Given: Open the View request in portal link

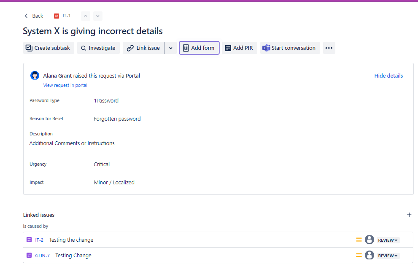Looking at the screenshot, I should (65, 85).
